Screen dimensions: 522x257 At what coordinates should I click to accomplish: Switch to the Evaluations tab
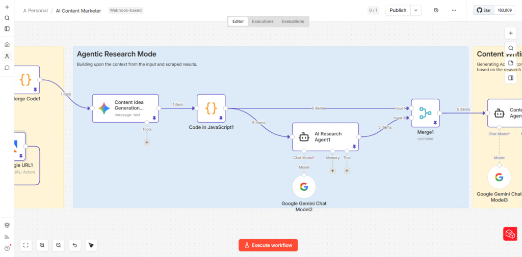pyautogui.click(x=293, y=21)
